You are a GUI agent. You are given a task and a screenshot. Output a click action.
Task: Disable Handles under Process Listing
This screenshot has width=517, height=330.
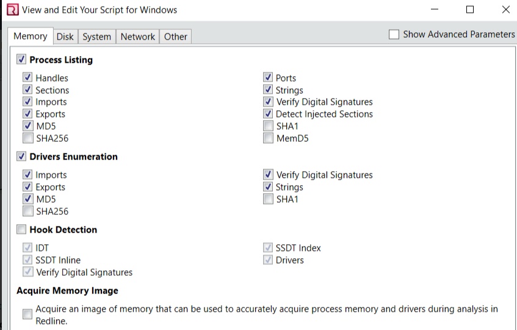coord(27,78)
